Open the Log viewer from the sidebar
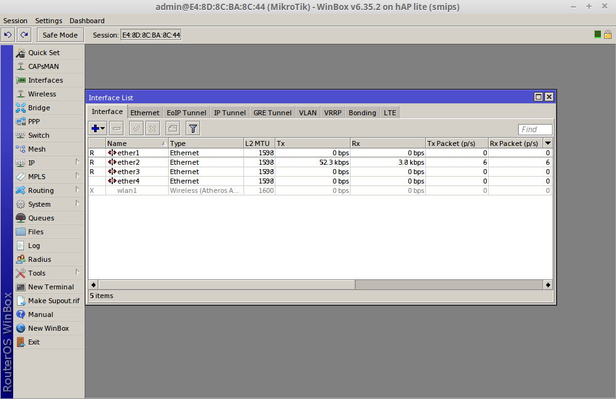This screenshot has height=399, width=616. pyautogui.click(x=36, y=245)
